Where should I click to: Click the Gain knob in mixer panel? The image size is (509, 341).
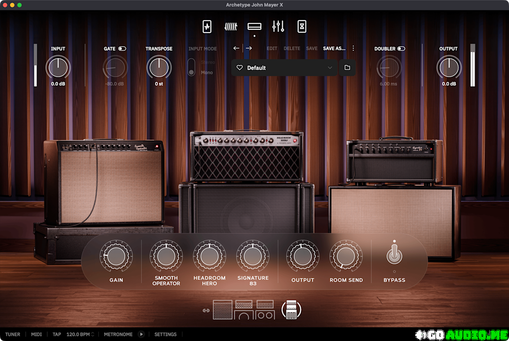pos(116,256)
